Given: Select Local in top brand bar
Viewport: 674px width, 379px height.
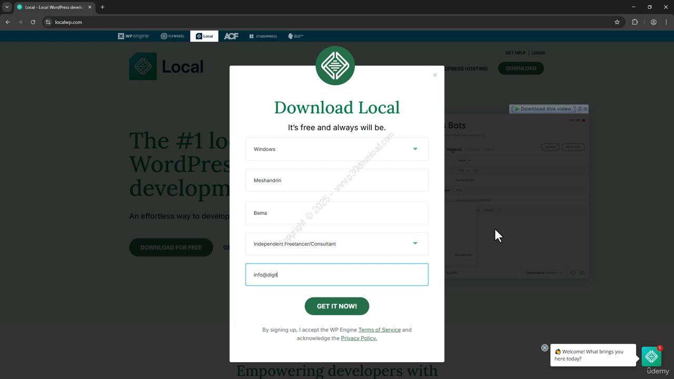Looking at the screenshot, I should point(204,36).
